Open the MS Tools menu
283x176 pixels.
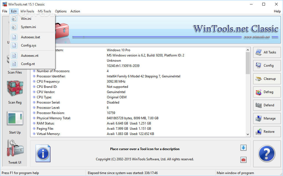click(44, 11)
